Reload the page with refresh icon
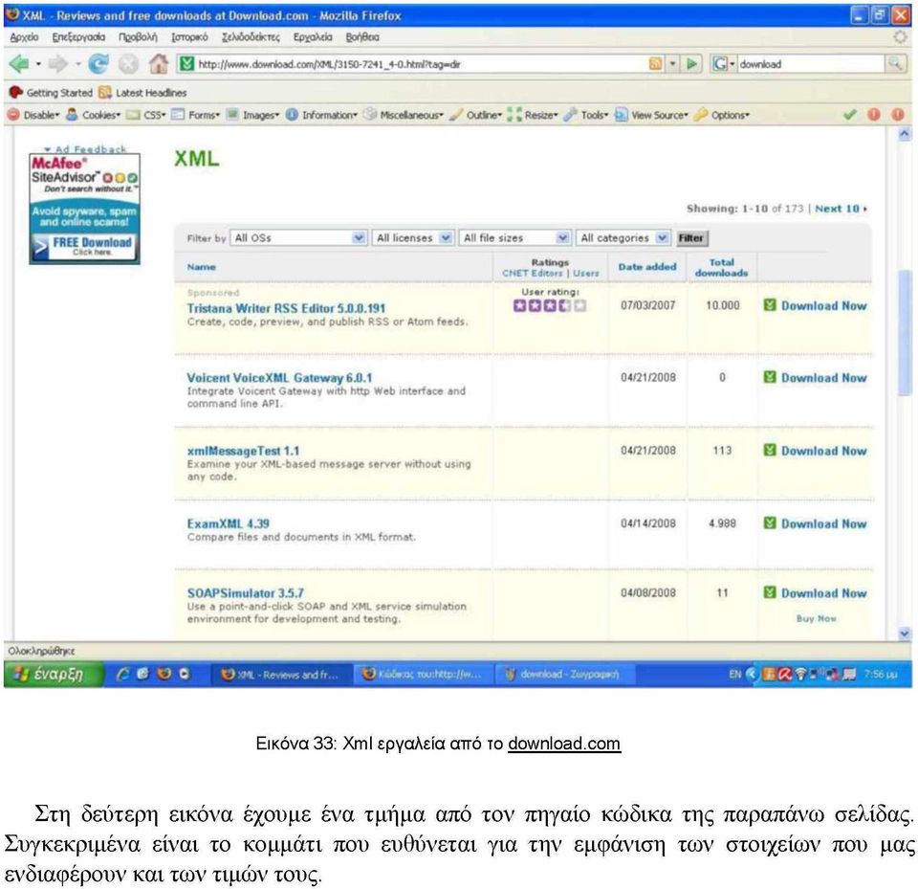918x889 pixels. [98, 64]
